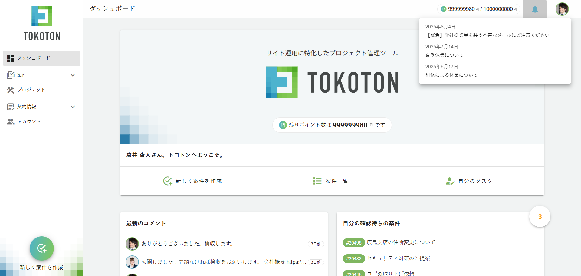This screenshot has height=276, width=581.
Task: Select プロジェクト in the sidebar
Action: (30, 90)
